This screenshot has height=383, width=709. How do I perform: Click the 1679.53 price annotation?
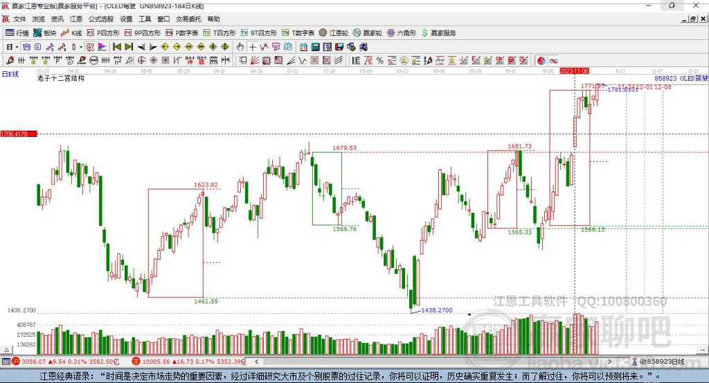pyautogui.click(x=345, y=148)
